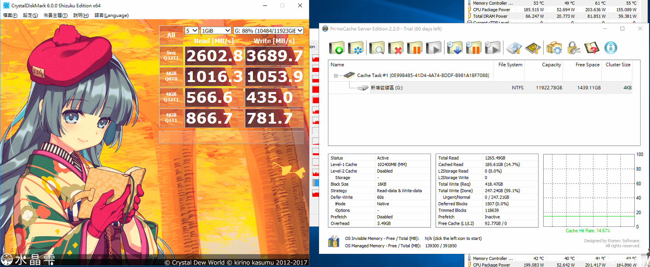Click the clock drive icon with orange pause bars

coord(473,48)
